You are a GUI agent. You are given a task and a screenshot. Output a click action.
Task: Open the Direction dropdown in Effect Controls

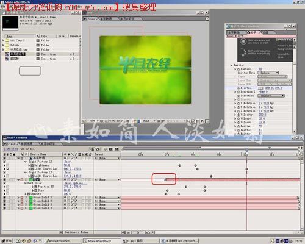[x=271, y=96]
